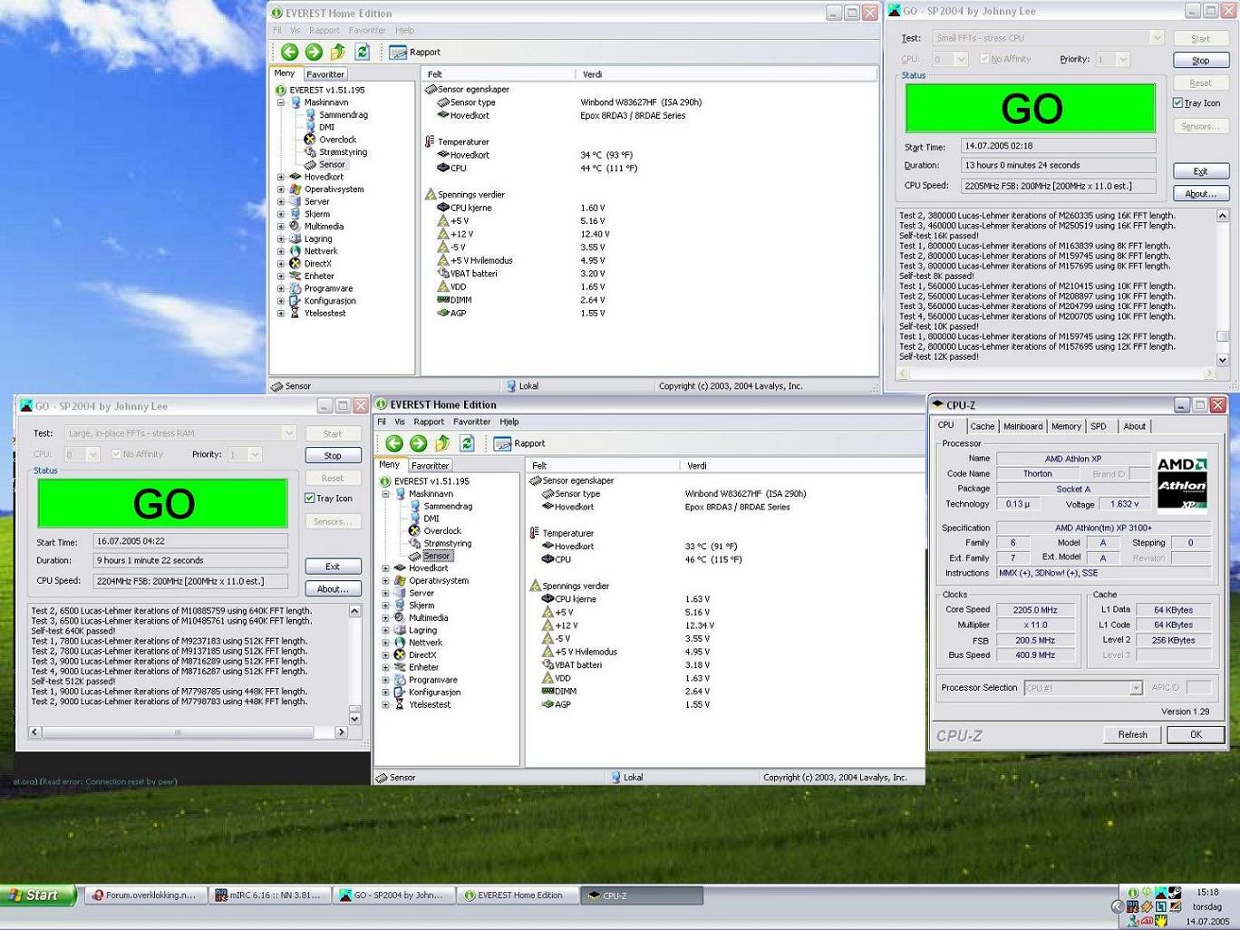
Task: Click horizontal scrollbar in bottom SP2004 log
Action: (x=188, y=732)
